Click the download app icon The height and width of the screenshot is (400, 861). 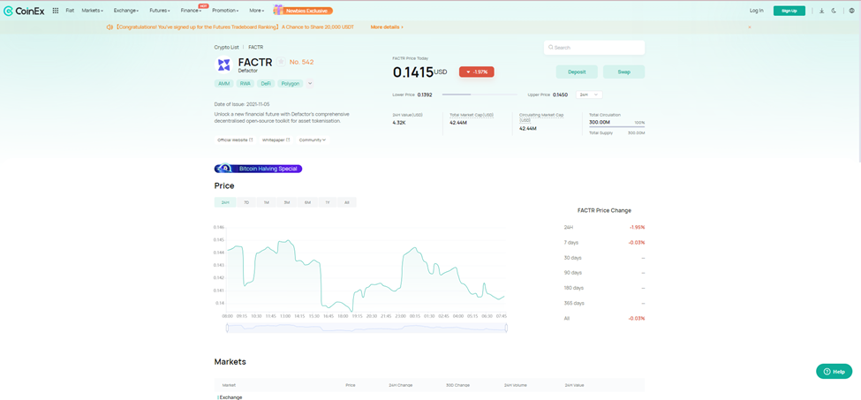pos(821,11)
